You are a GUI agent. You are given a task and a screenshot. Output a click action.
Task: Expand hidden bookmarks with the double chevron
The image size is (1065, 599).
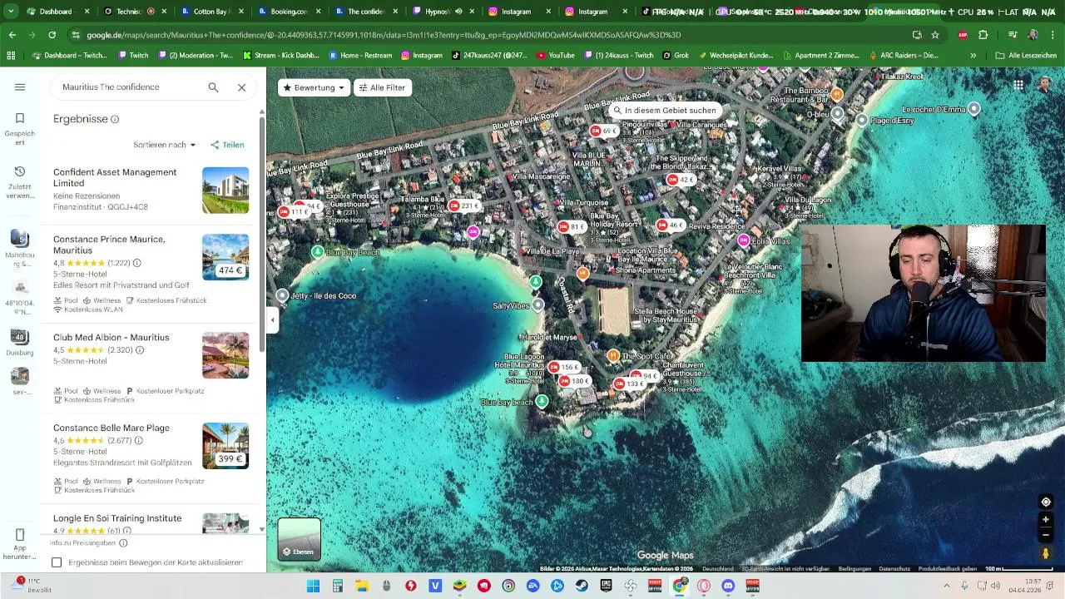tap(973, 55)
